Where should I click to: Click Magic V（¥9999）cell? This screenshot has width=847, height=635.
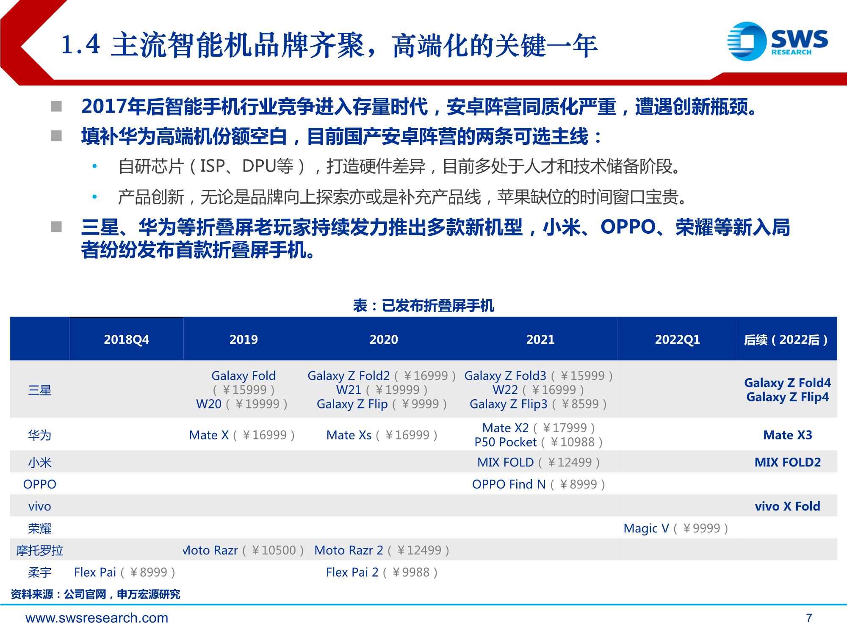(x=676, y=528)
